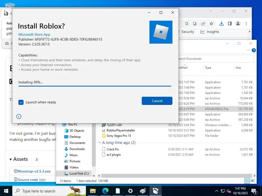Open Desktop in the navigation pane

coord(75,137)
